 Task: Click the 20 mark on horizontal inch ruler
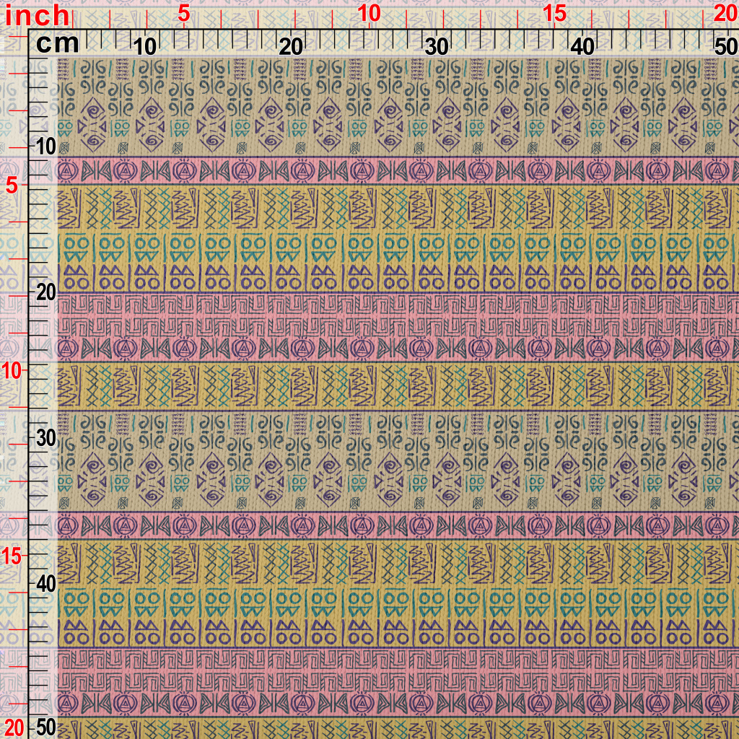click(x=724, y=14)
